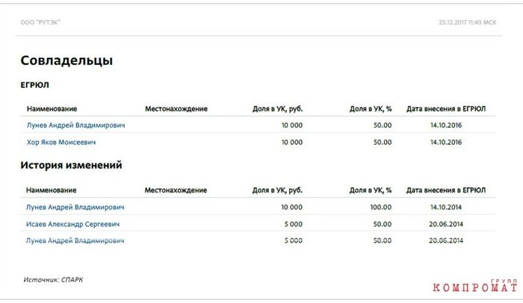The image size is (523, 303).
Task: Click Наименование header in history table
Action: point(51,190)
